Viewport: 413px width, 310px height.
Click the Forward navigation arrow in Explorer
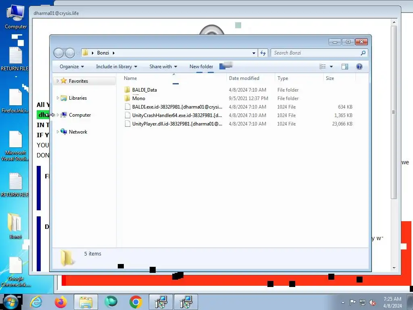pyautogui.click(x=70, y=53)
